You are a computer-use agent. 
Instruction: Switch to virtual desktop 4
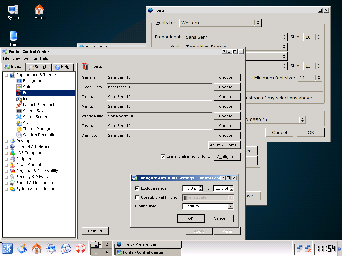(x=107, y=252)
